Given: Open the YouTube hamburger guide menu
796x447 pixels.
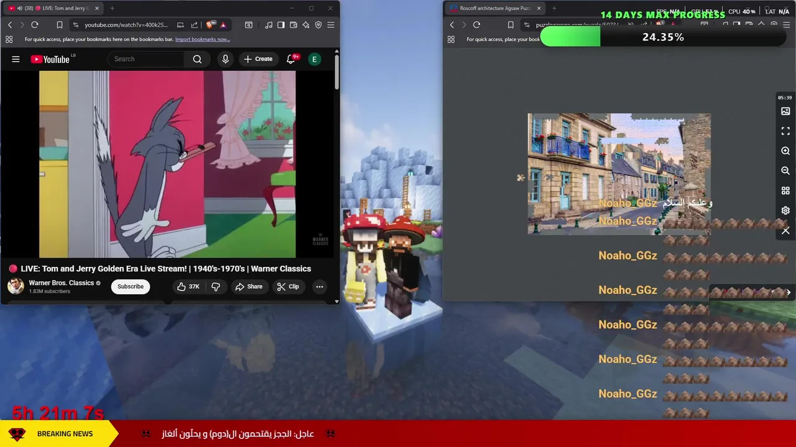Looking at the screenshot, I should (16, 59).
